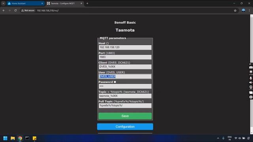Image resolution: width=253 pixels, height=142 pixels.
Task: Click the Sonoff Basic heading
Action: click(125, 22)
